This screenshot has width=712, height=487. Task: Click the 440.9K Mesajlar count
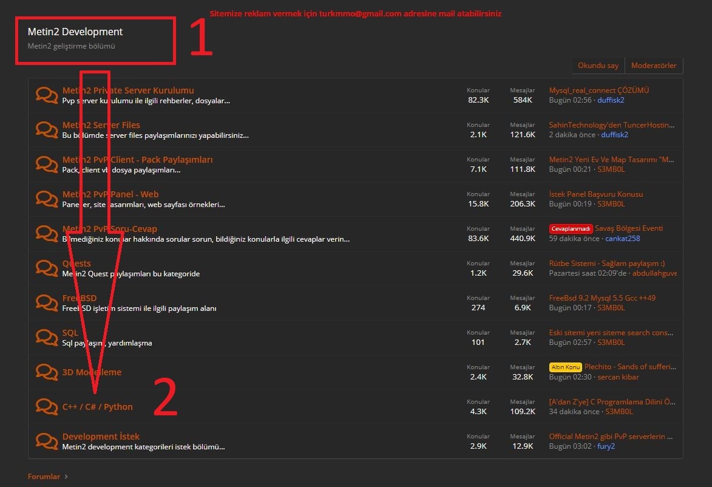(x=523, y=239)
